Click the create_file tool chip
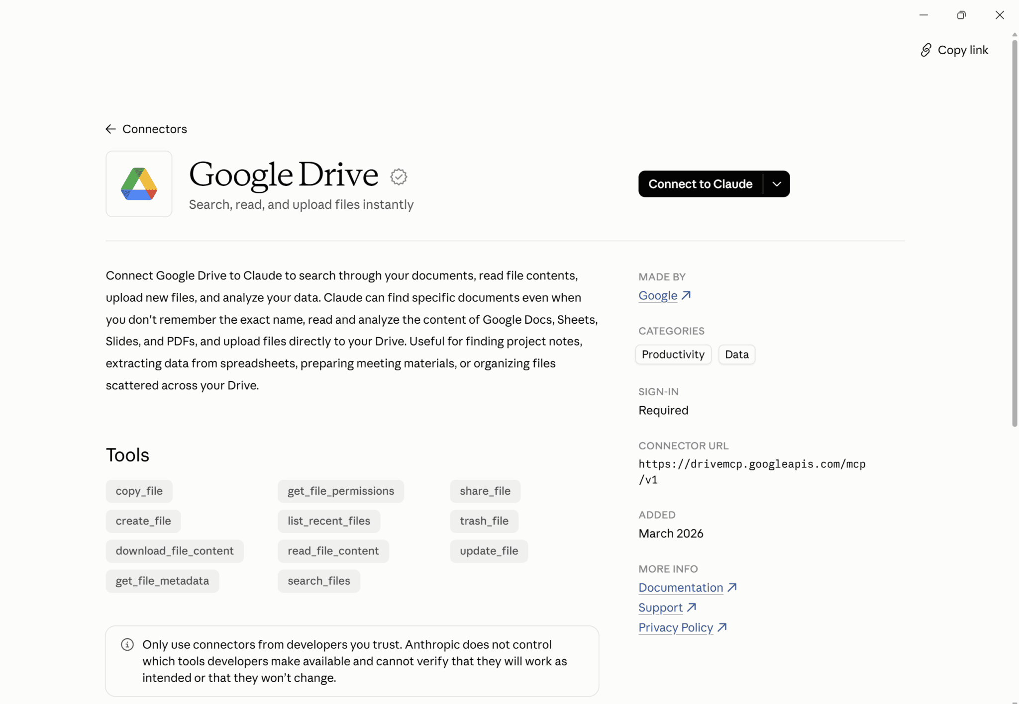The width and height of the screenshot is (1019, 704). [x=143, y=521]
